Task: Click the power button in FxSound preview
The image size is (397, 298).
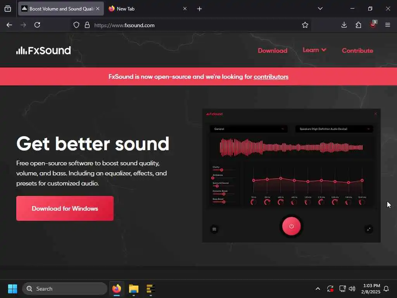Action: click(x=292, y=226)
